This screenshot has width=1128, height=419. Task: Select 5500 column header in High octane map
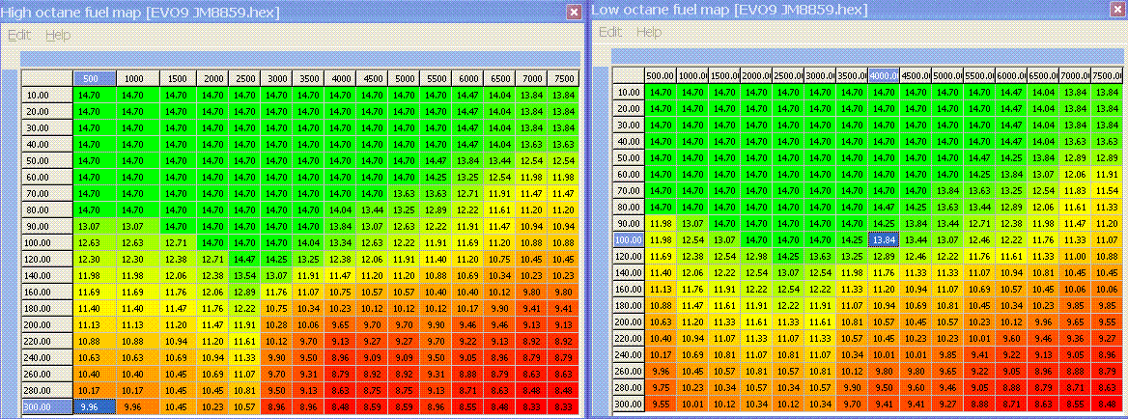[x=436, y=78]
